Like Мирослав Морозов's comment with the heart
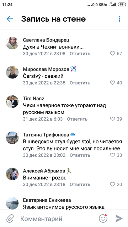The width and height of the screenshot is (128, 227). (x=112, y=83)
